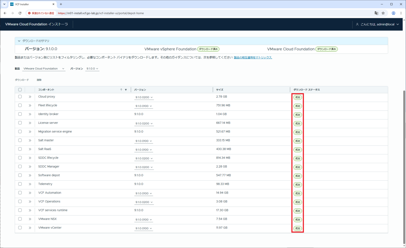406x248 pixels.
Task: Open a new browser tab
Action: click(x=61, y=4)
